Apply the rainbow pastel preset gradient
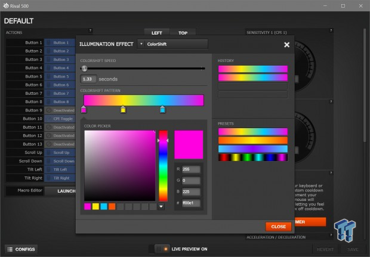Screen dimensions: 370x257 (253, 132)
